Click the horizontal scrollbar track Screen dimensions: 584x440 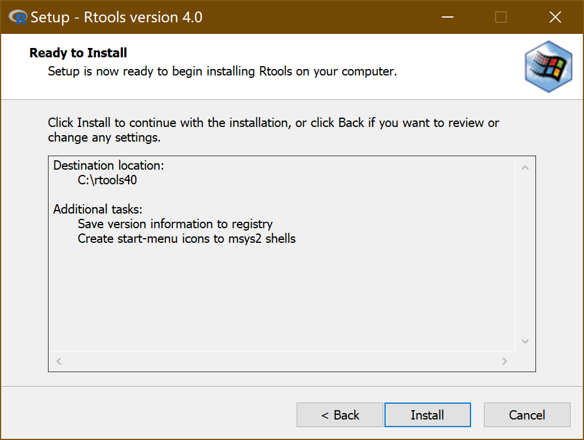pos(281,362)
